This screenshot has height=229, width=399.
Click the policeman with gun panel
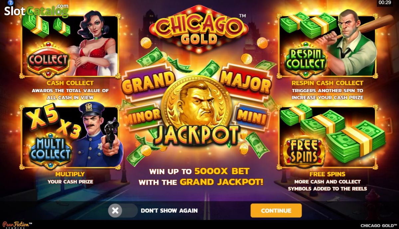tap(70, 137)
